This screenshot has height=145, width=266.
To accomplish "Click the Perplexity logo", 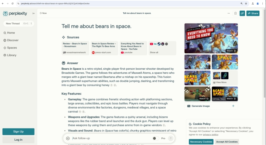I will 15,13.
